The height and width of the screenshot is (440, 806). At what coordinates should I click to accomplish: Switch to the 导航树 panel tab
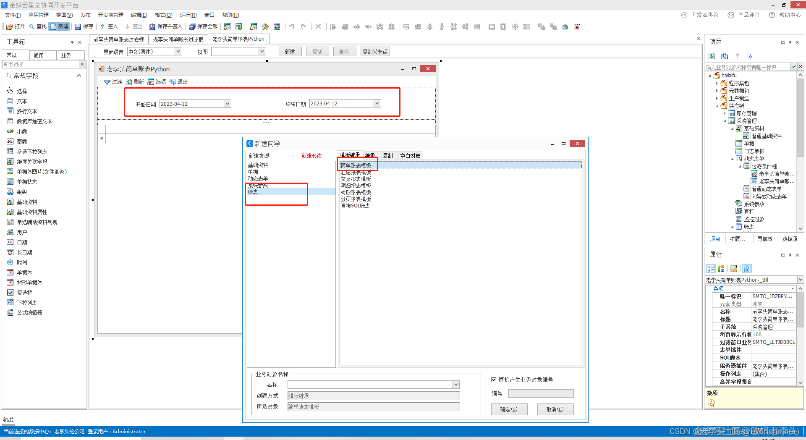(765, 239)
